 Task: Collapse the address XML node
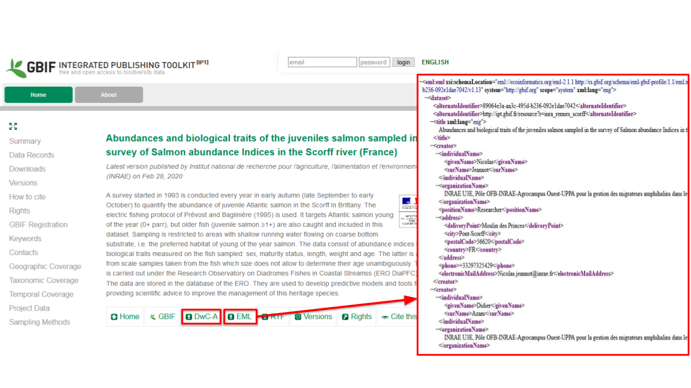point(436,218)
